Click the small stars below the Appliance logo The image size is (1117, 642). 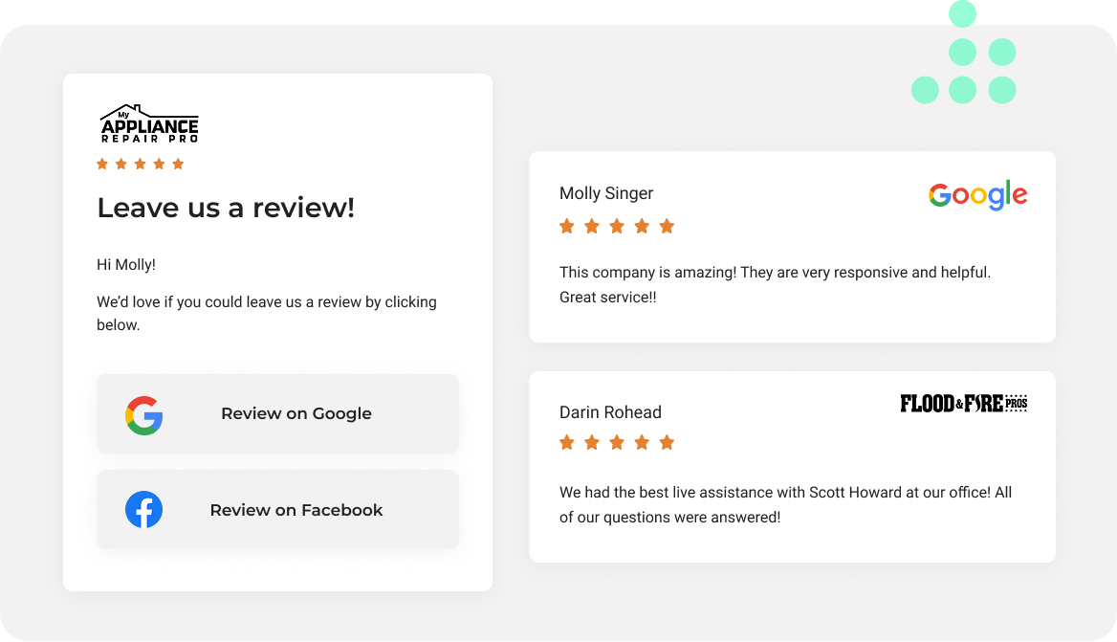(140, 165)
